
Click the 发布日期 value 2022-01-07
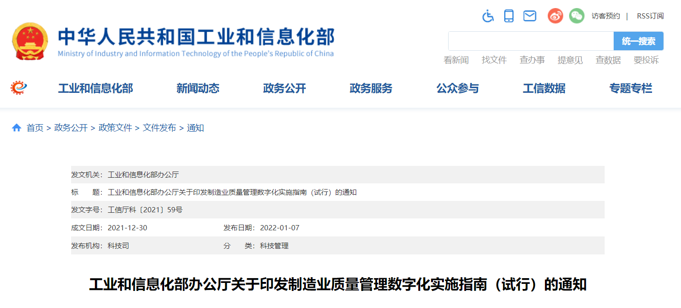(280, 228)
